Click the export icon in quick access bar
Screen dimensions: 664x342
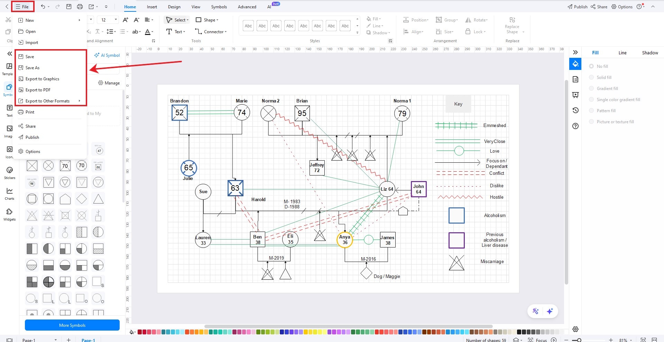tap(91, 7)
